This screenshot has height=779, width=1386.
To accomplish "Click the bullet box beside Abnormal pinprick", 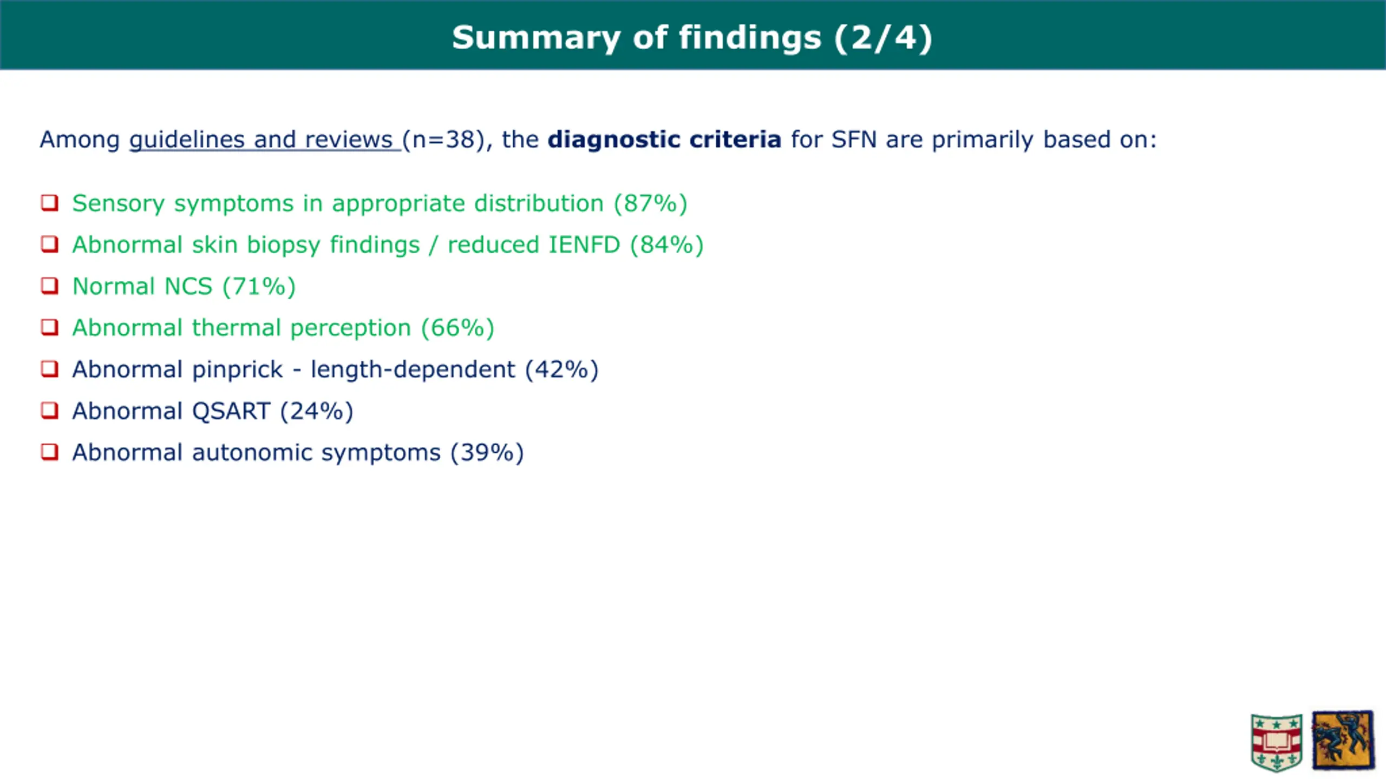I will click(x=49, y=369).
